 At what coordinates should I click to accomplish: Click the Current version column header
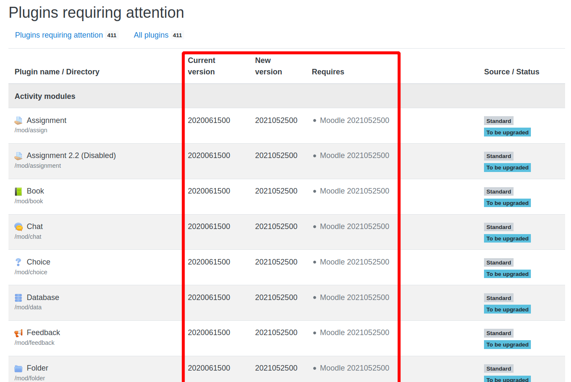point(201,66)
